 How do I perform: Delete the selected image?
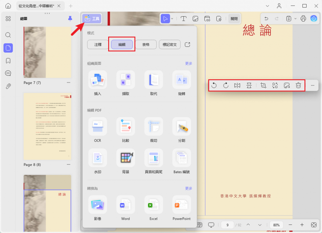(x=298, y=85)
